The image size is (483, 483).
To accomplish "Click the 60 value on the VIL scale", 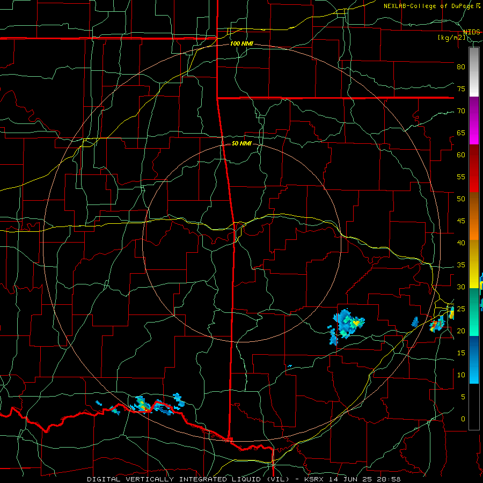I will [461, 155].
